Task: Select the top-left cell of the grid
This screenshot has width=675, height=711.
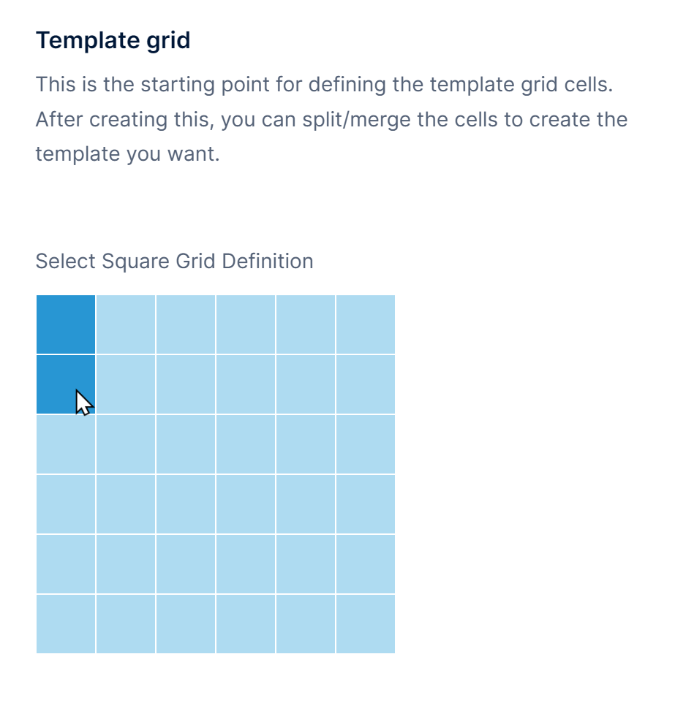Action: click(66, 324)
